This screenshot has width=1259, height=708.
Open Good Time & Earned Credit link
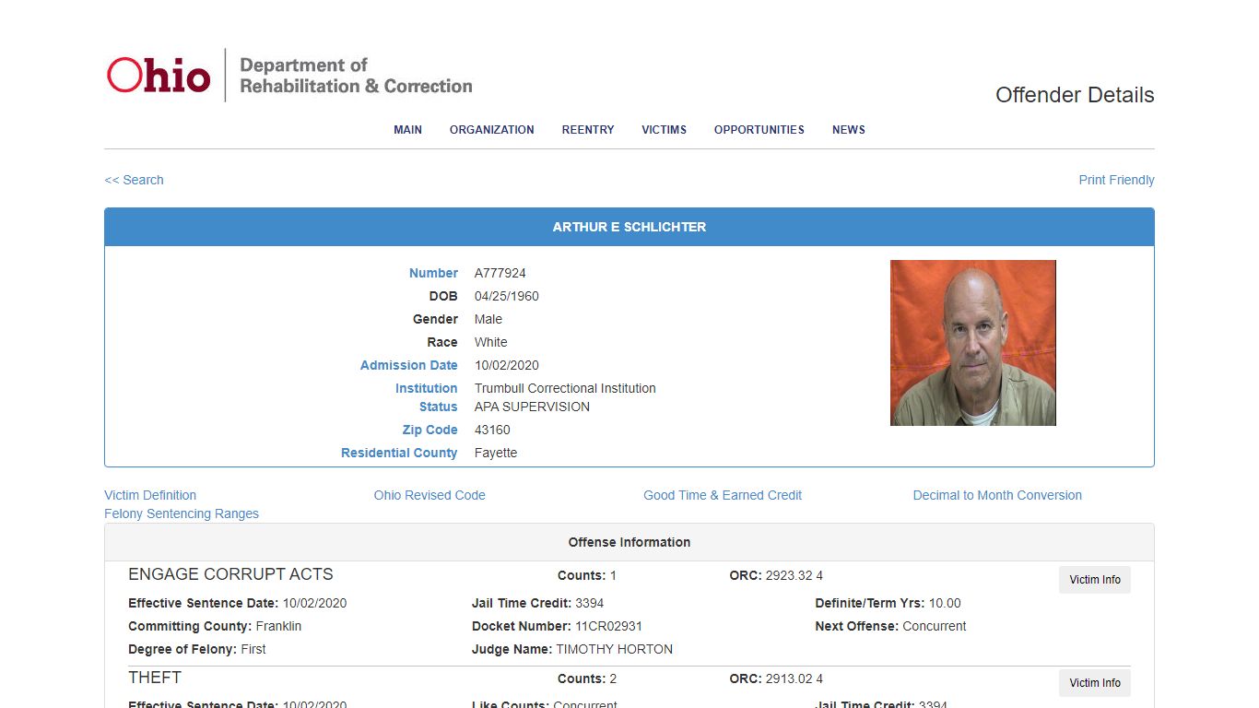pos(723,495)
